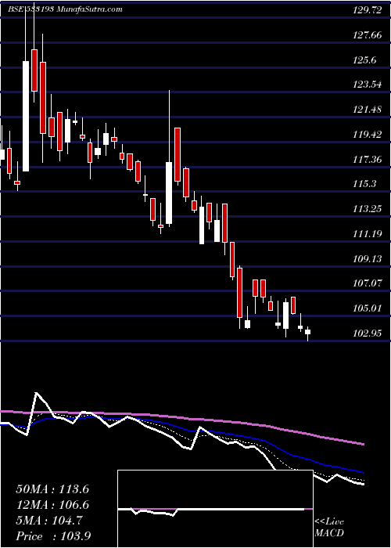Click the 129.72 price axis label
This screenshot has height=548, width=391.
367,10
